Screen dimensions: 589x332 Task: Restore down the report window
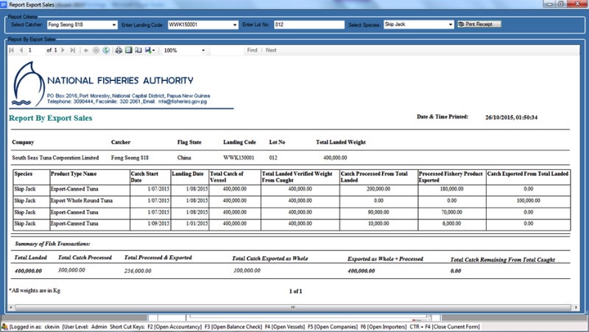[562, 4]
